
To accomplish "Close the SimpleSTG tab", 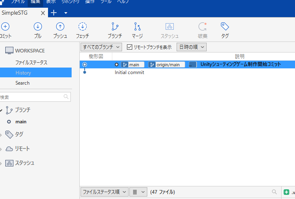I will [43, 13].
